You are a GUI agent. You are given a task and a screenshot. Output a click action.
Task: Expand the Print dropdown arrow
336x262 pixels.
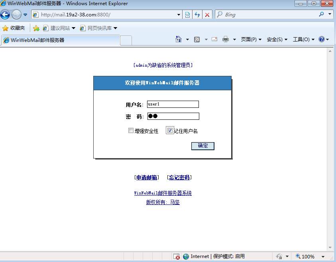(x=234, y=40)
